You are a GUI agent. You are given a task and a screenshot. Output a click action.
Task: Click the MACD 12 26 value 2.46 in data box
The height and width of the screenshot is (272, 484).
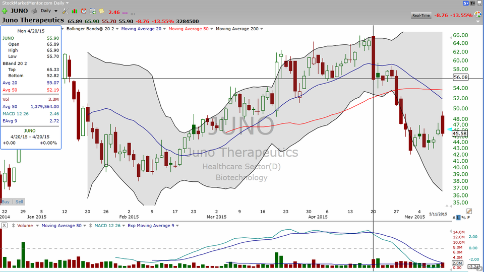pos(54,113)
